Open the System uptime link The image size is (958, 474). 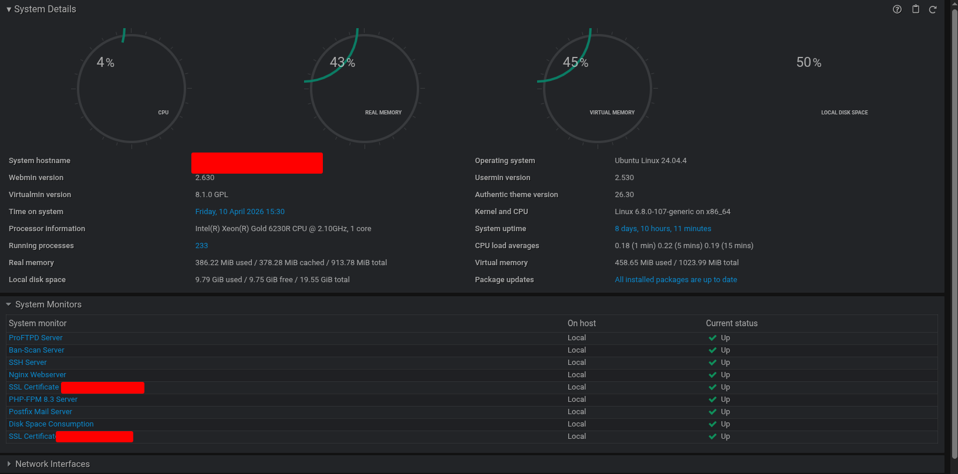(x=663, y=229)
